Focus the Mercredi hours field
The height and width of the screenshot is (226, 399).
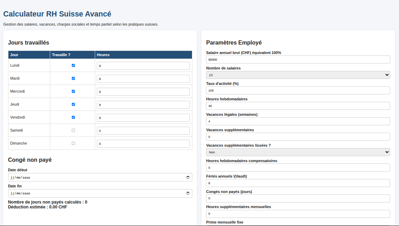[143, 92]
